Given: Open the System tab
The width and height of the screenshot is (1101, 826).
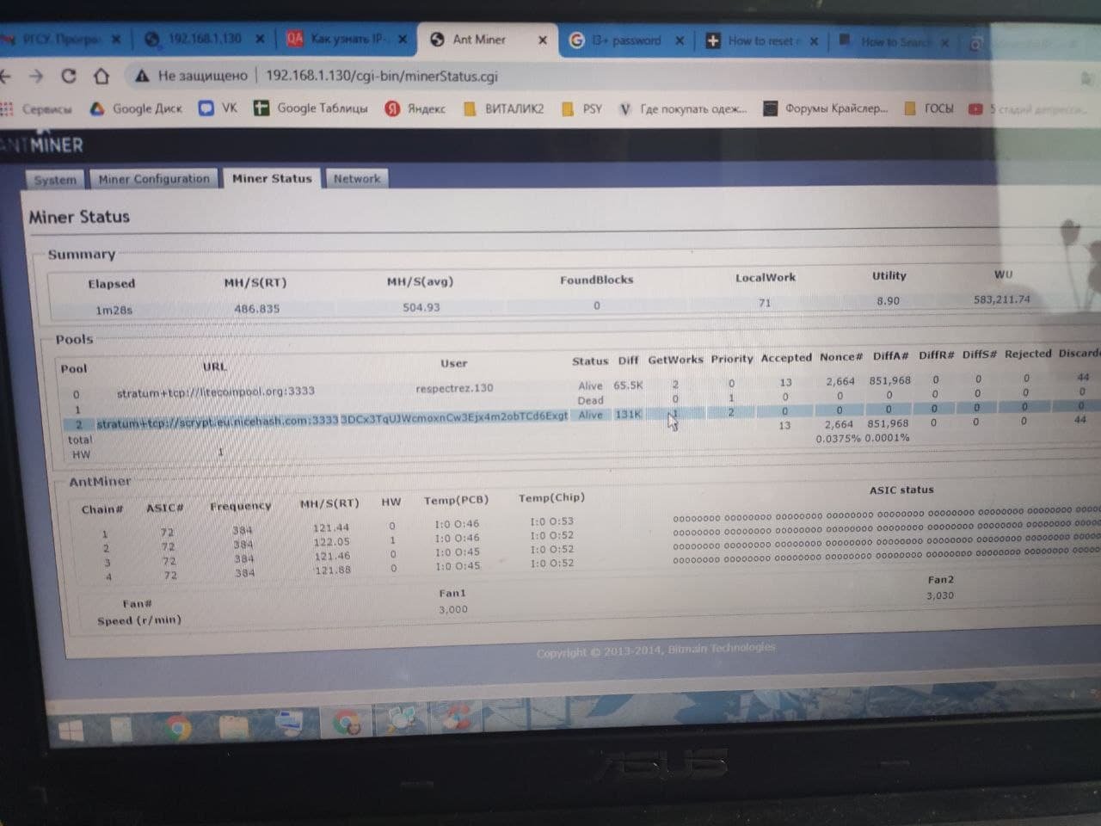Looking at the screenshot, I should pyautogui.click(x=55, y=180).
